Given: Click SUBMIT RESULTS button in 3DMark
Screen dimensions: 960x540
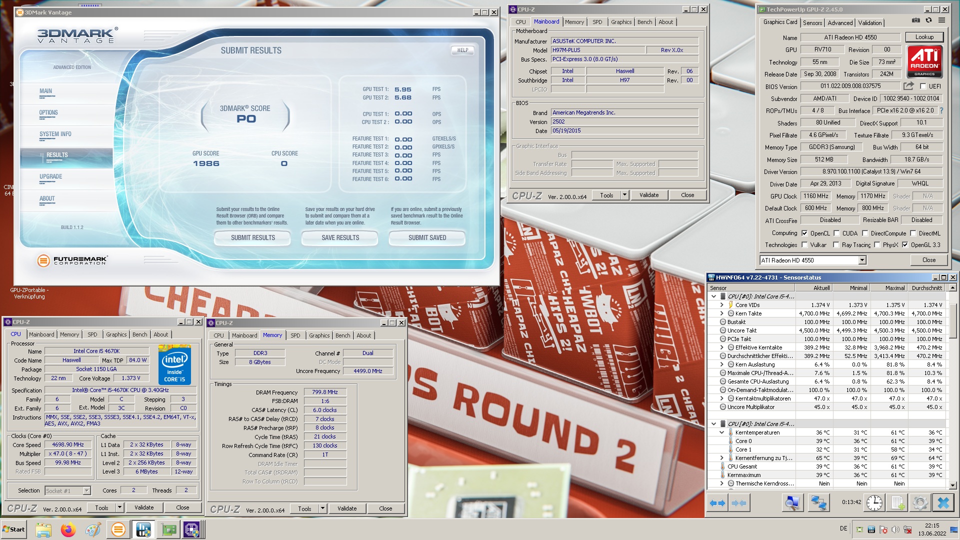Looking at the screenshot, I should [252, 237].
